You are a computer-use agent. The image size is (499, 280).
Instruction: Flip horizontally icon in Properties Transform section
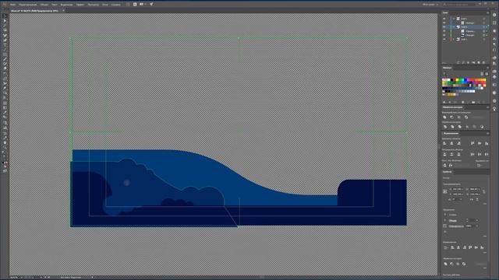472,199
